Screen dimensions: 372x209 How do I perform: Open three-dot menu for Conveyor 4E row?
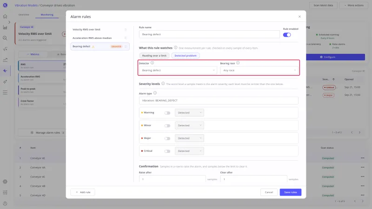click(363, 158)
